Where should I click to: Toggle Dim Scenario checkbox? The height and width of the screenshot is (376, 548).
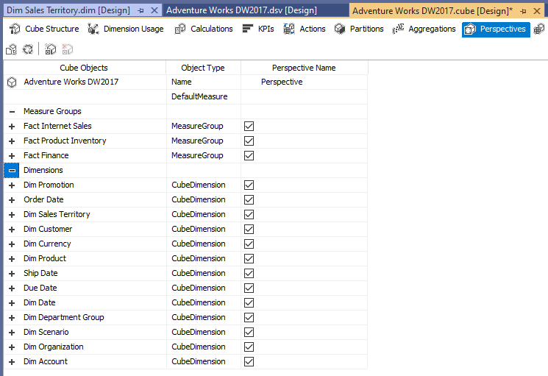click(249, 333)
